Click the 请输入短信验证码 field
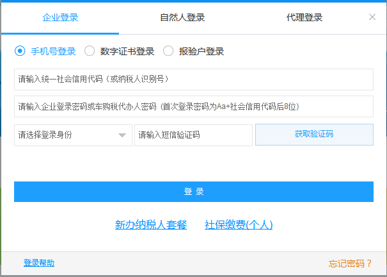Screen dimensions: 387x277 (193, 135)
